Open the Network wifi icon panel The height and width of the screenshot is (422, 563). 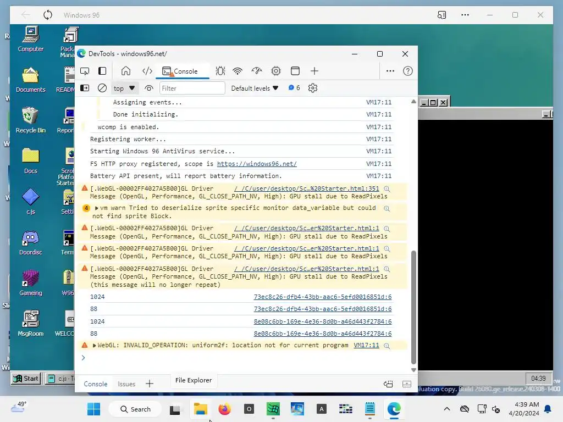tap(238, 71)
